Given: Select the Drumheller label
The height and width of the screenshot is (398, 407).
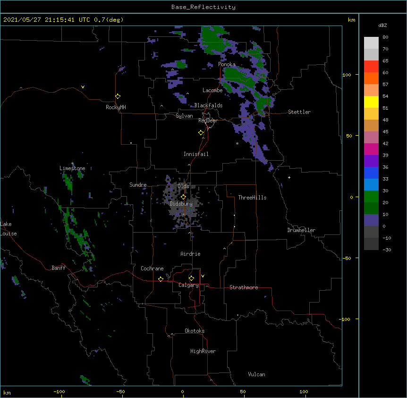Looking at the screenshot, I should click(x=301, y=230).
